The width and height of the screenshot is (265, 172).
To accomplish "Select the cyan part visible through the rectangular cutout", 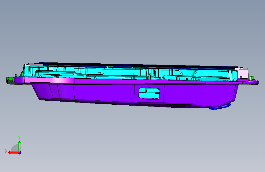I will click(149, 93).
